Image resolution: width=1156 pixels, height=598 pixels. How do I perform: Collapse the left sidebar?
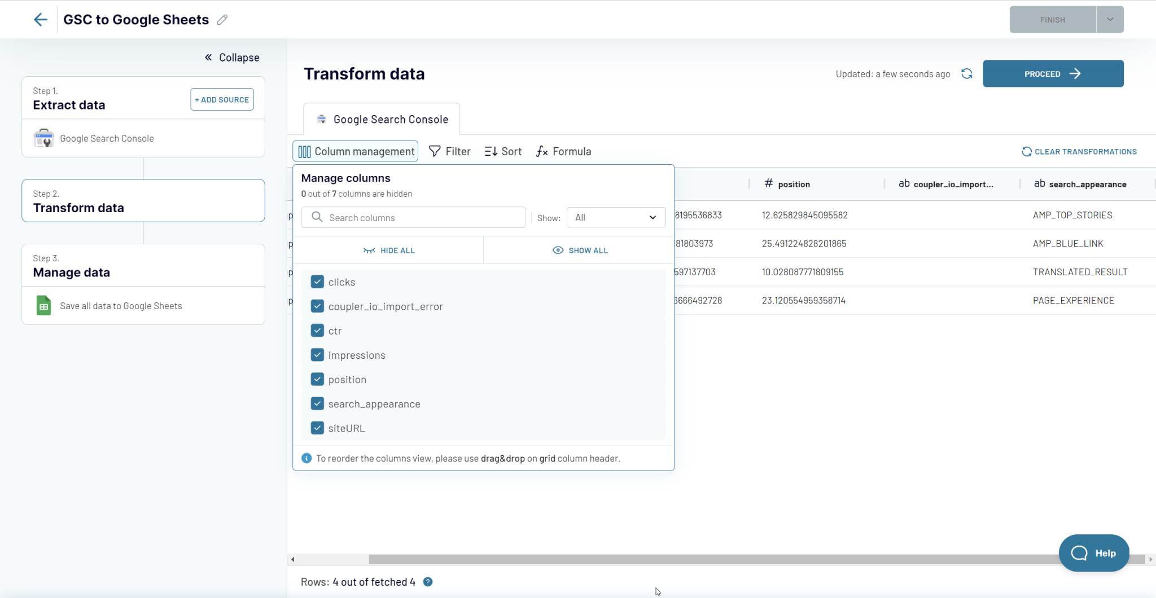point(231,57)
